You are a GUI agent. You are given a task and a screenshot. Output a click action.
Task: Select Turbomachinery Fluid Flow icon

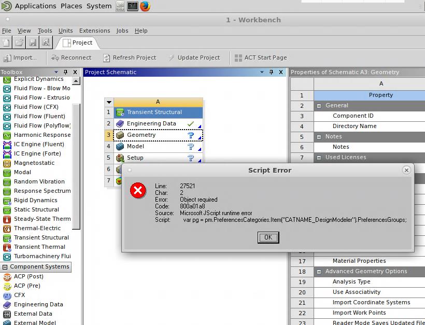[x=7, y=257]
